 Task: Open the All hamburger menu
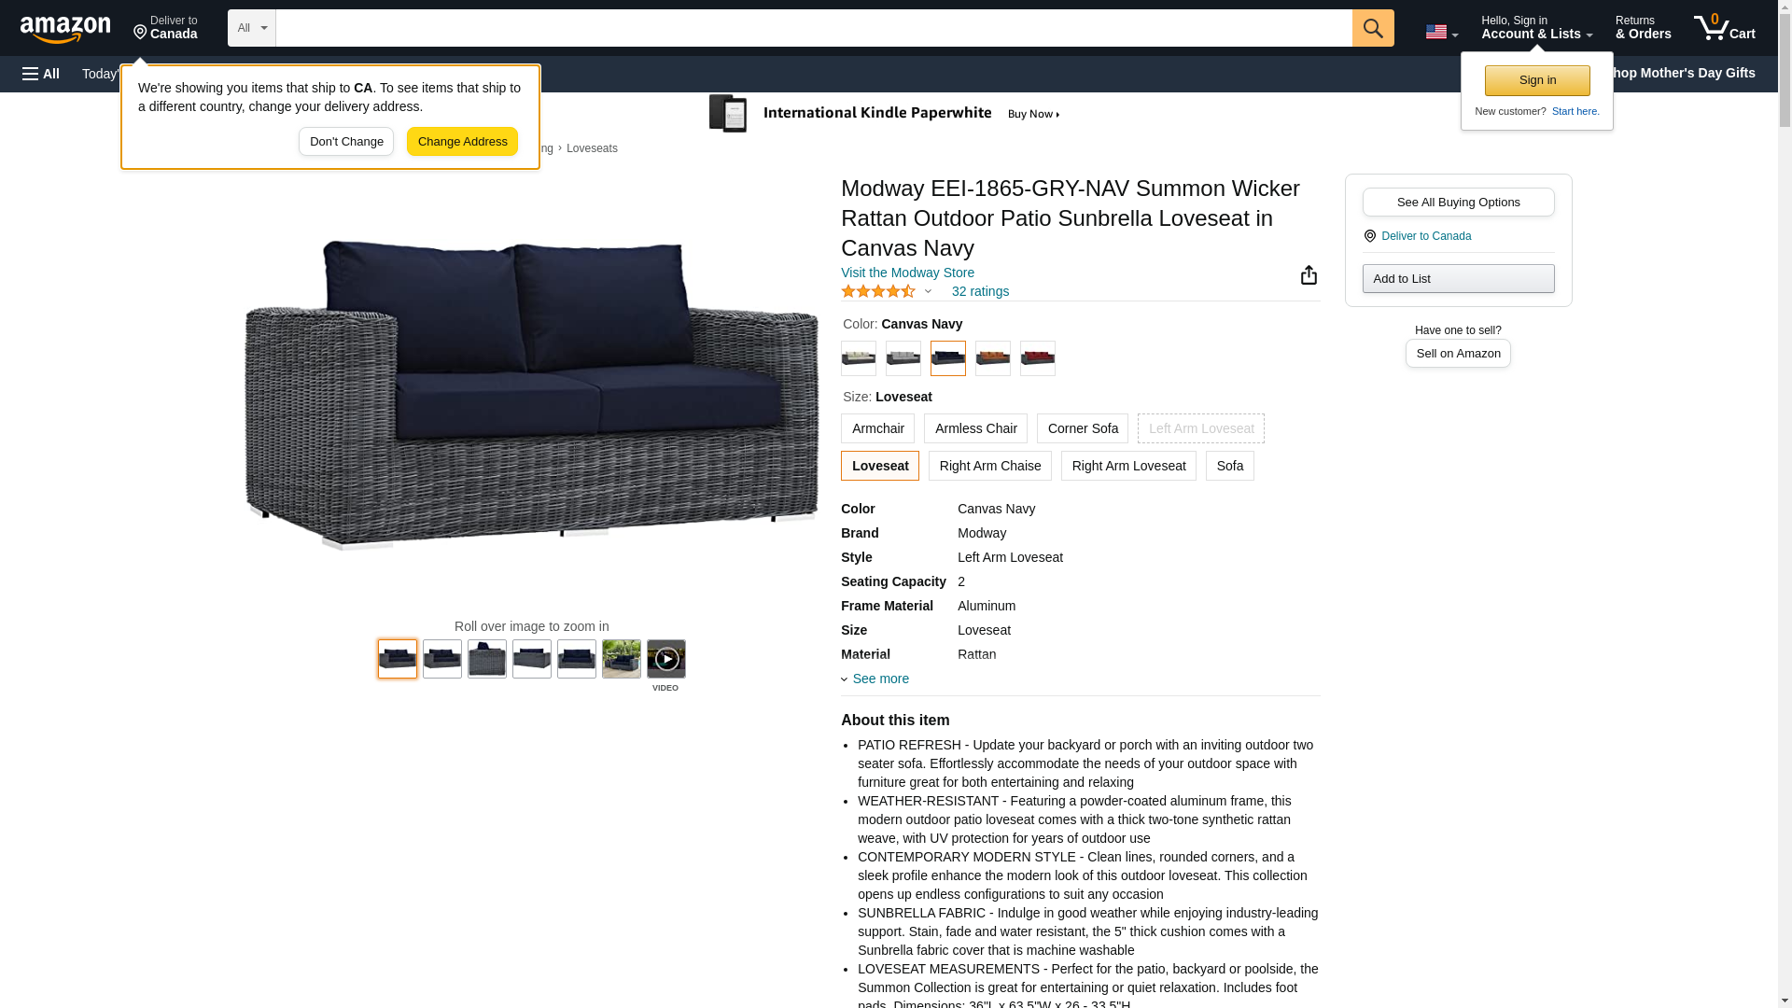pos(41,74)
